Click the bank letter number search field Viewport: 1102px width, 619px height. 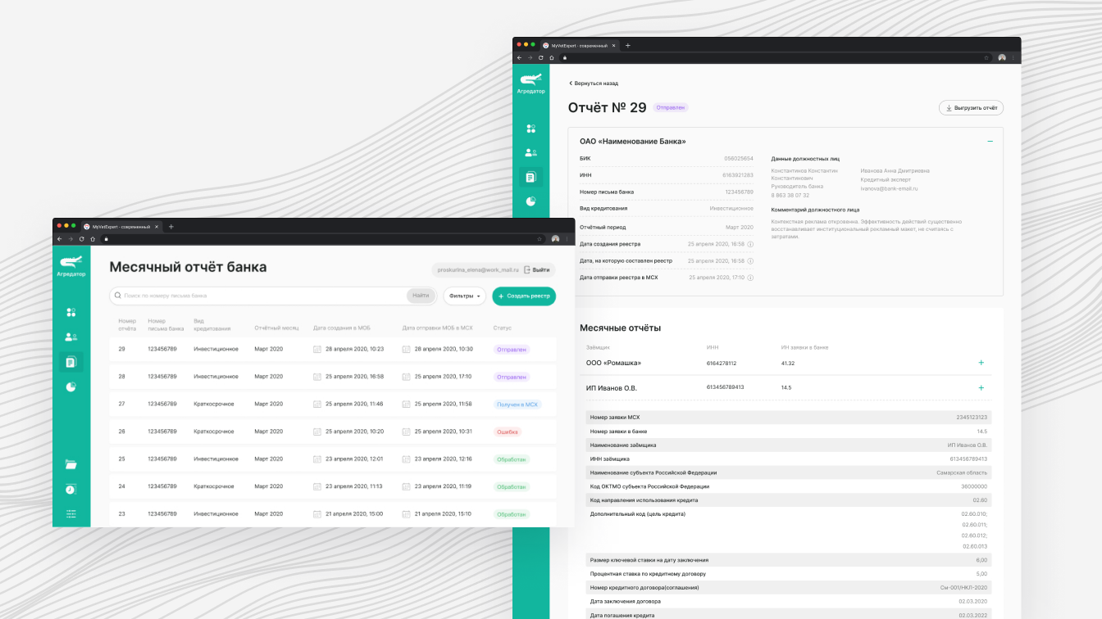pos(262,296)
